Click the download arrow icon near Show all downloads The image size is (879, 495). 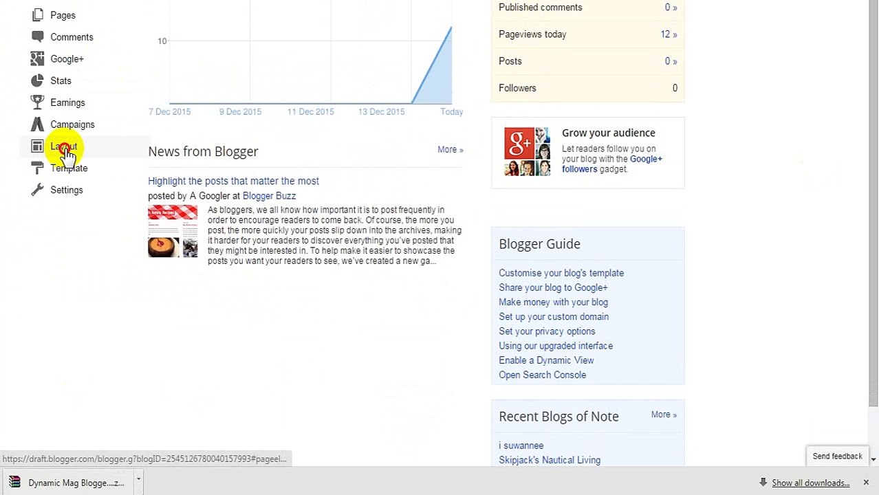[x=763, y=483]
